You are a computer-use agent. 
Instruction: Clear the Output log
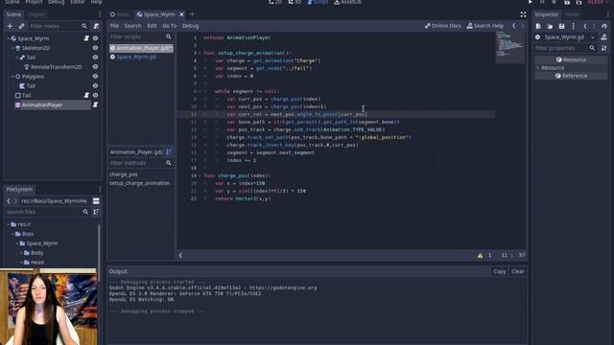518,271
